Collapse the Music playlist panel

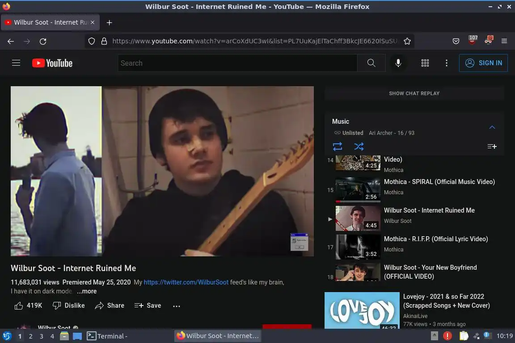coord(492,127)
